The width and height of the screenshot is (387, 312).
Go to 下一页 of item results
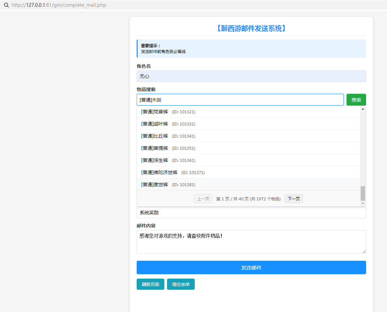(x=294, y=199)
